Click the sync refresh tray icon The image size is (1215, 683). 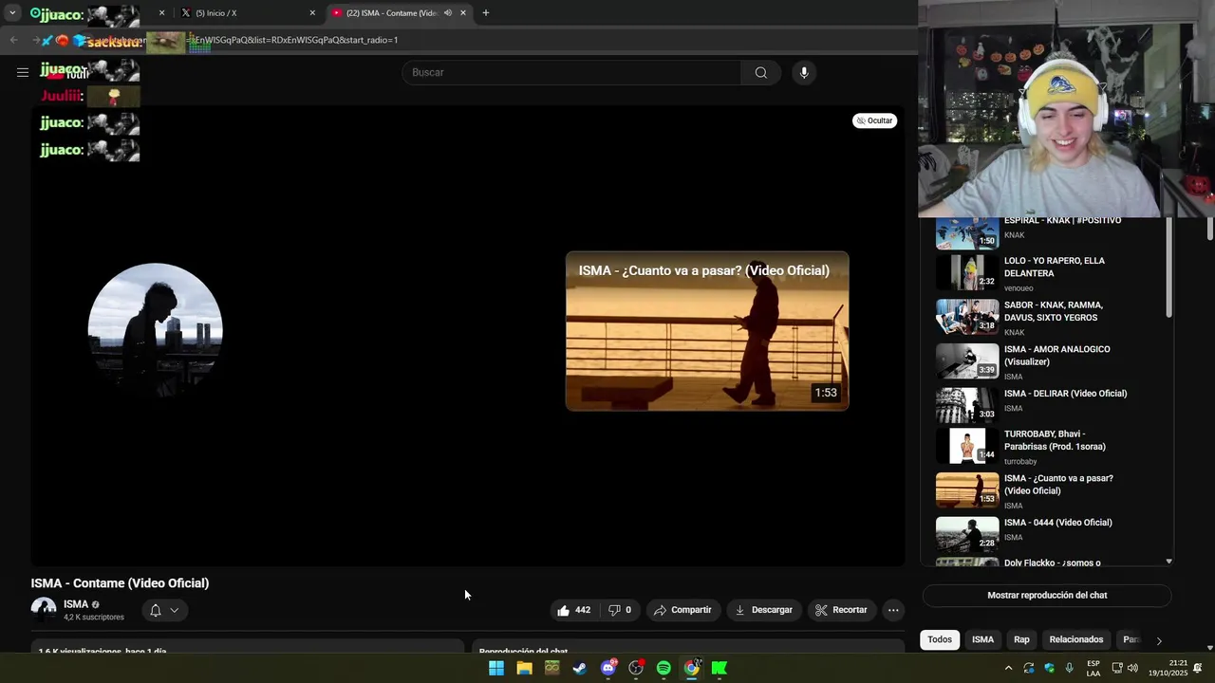pos(1028,668)
